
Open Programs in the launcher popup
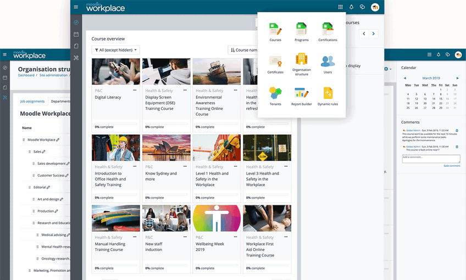coord(301,32)
